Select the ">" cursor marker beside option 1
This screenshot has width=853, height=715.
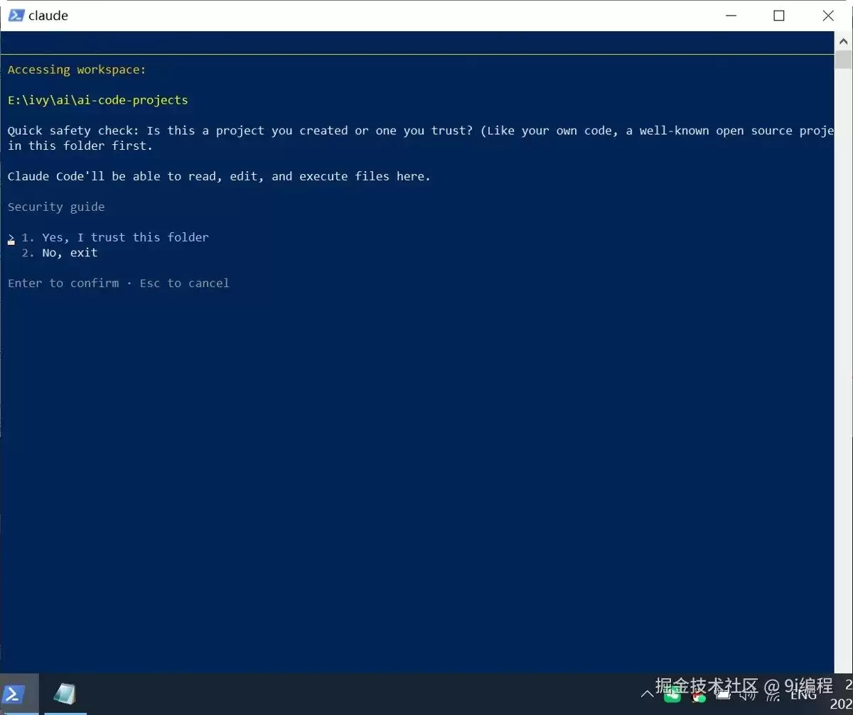(11, 238)
